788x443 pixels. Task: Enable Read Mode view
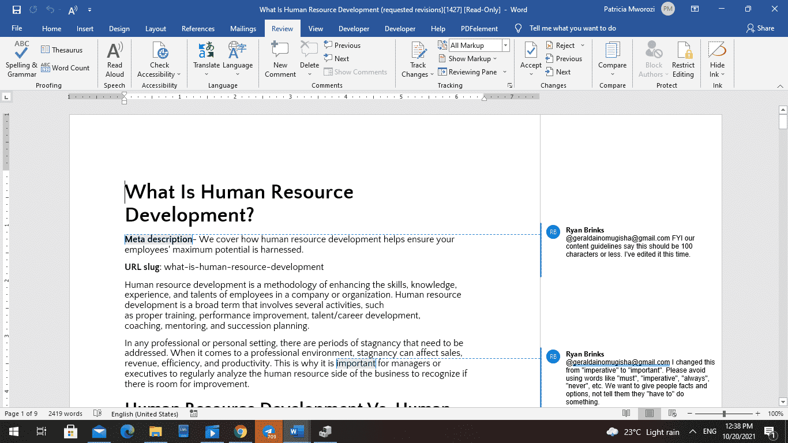(626, 414)
